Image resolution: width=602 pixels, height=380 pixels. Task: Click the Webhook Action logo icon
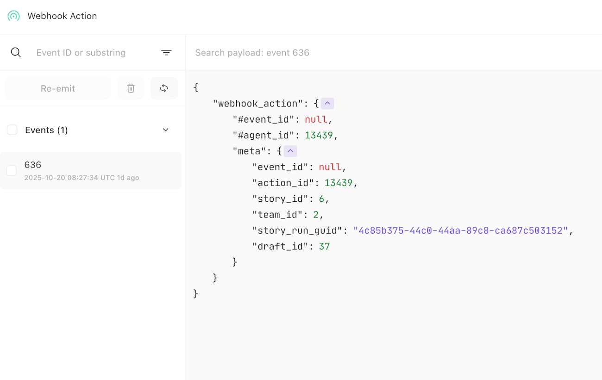pos(14,16)
